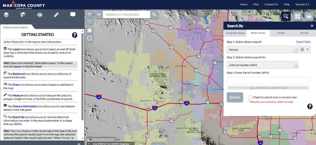Screen dimensions: 316x145
Task: Click the Clear Fields link
Action: [303, 41]
